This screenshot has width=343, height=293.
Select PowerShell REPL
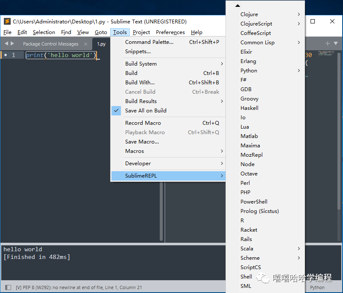point(265,202)
